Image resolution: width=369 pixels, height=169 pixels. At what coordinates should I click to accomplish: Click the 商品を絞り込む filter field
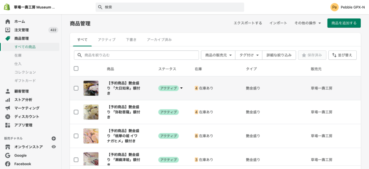coord(137,55)
